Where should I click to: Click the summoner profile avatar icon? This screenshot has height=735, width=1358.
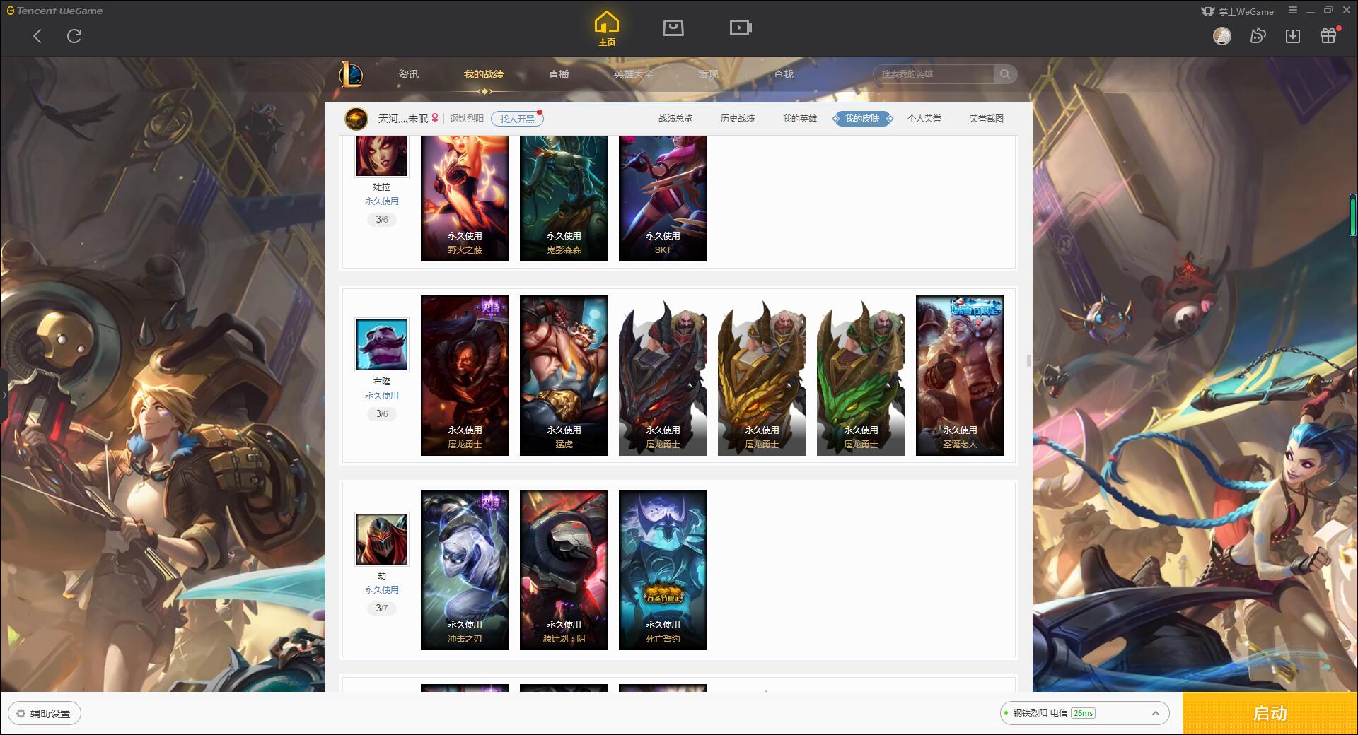[x=356, y=119]
